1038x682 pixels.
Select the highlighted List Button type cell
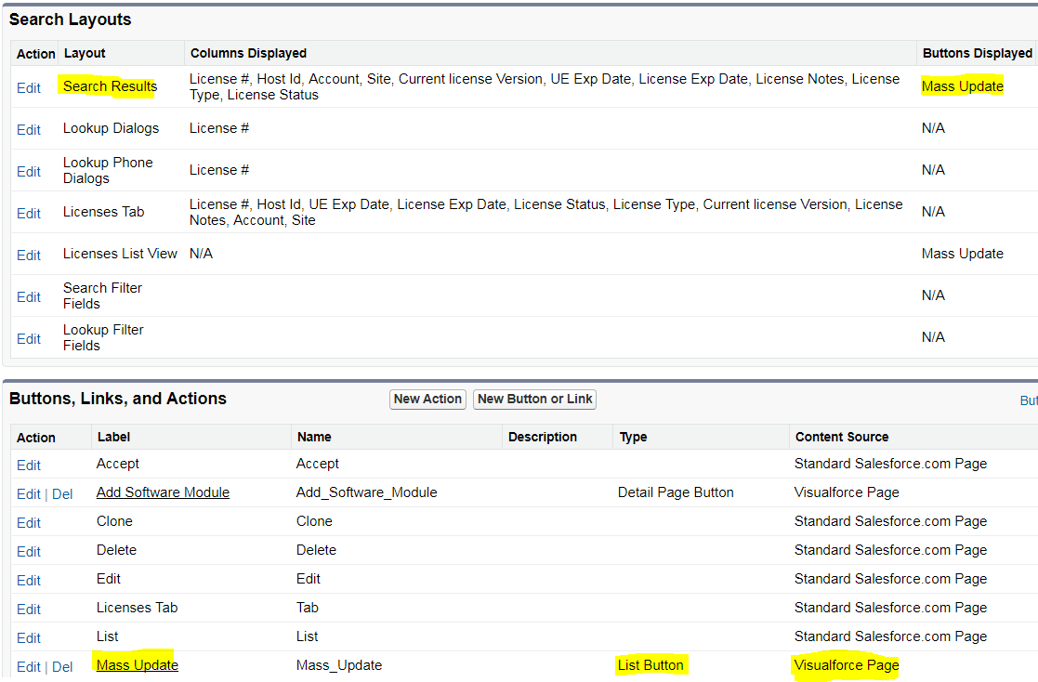(650, 665)
